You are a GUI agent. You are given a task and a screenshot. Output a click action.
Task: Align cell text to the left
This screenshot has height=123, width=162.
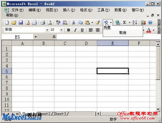coord(91,30)
